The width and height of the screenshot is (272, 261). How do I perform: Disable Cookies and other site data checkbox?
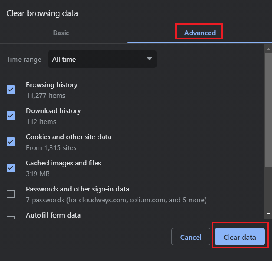11,142
